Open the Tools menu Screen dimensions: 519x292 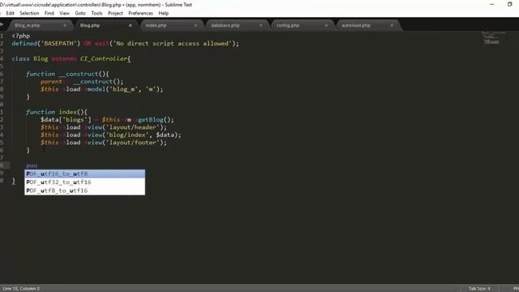[97, 13]
